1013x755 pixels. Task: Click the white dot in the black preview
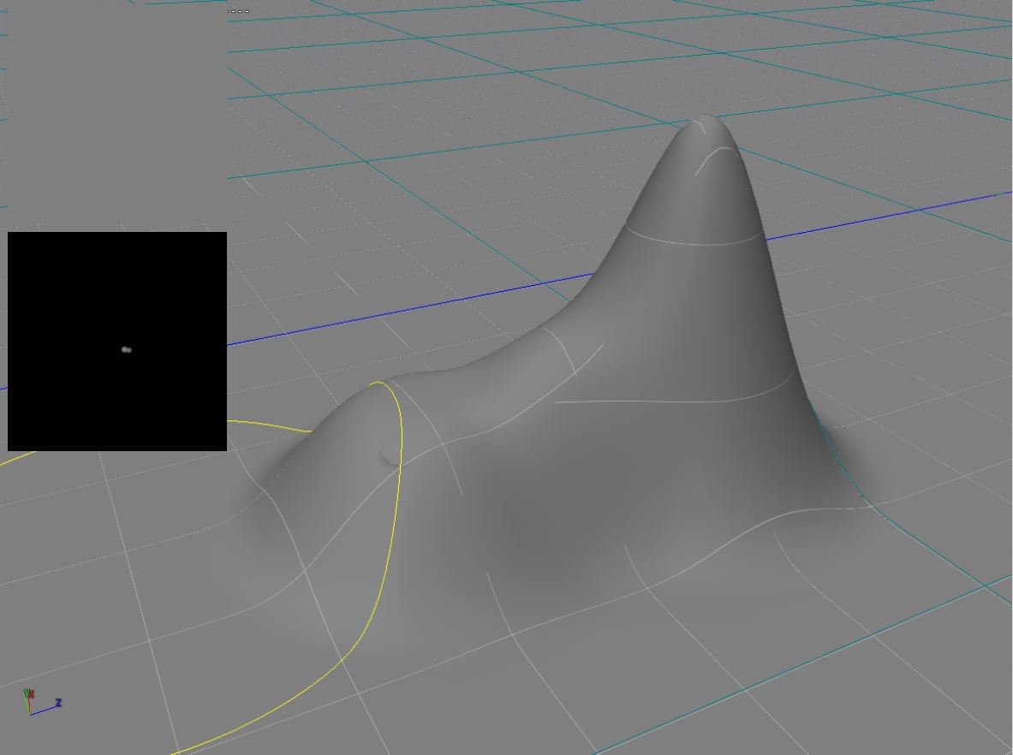pos(127,350)
